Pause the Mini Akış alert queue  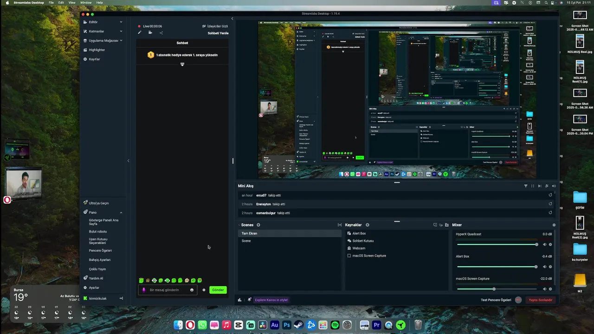[533, 186]
